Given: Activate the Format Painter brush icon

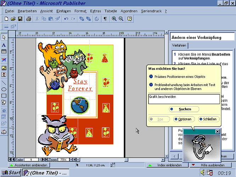Looking at the screenshot, I should (58, 19).
